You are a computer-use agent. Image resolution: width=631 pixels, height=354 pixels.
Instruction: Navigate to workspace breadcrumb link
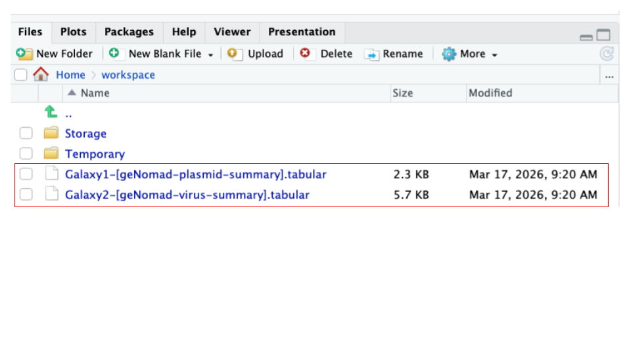(x=128, y=75)
